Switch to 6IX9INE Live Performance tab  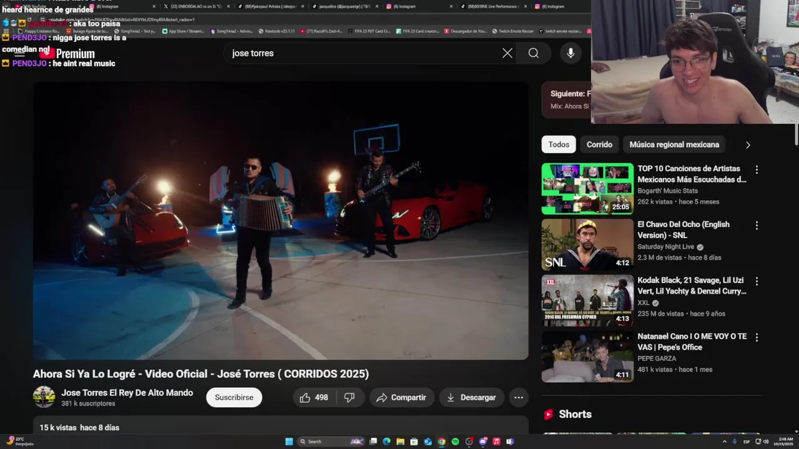point(493,6)
